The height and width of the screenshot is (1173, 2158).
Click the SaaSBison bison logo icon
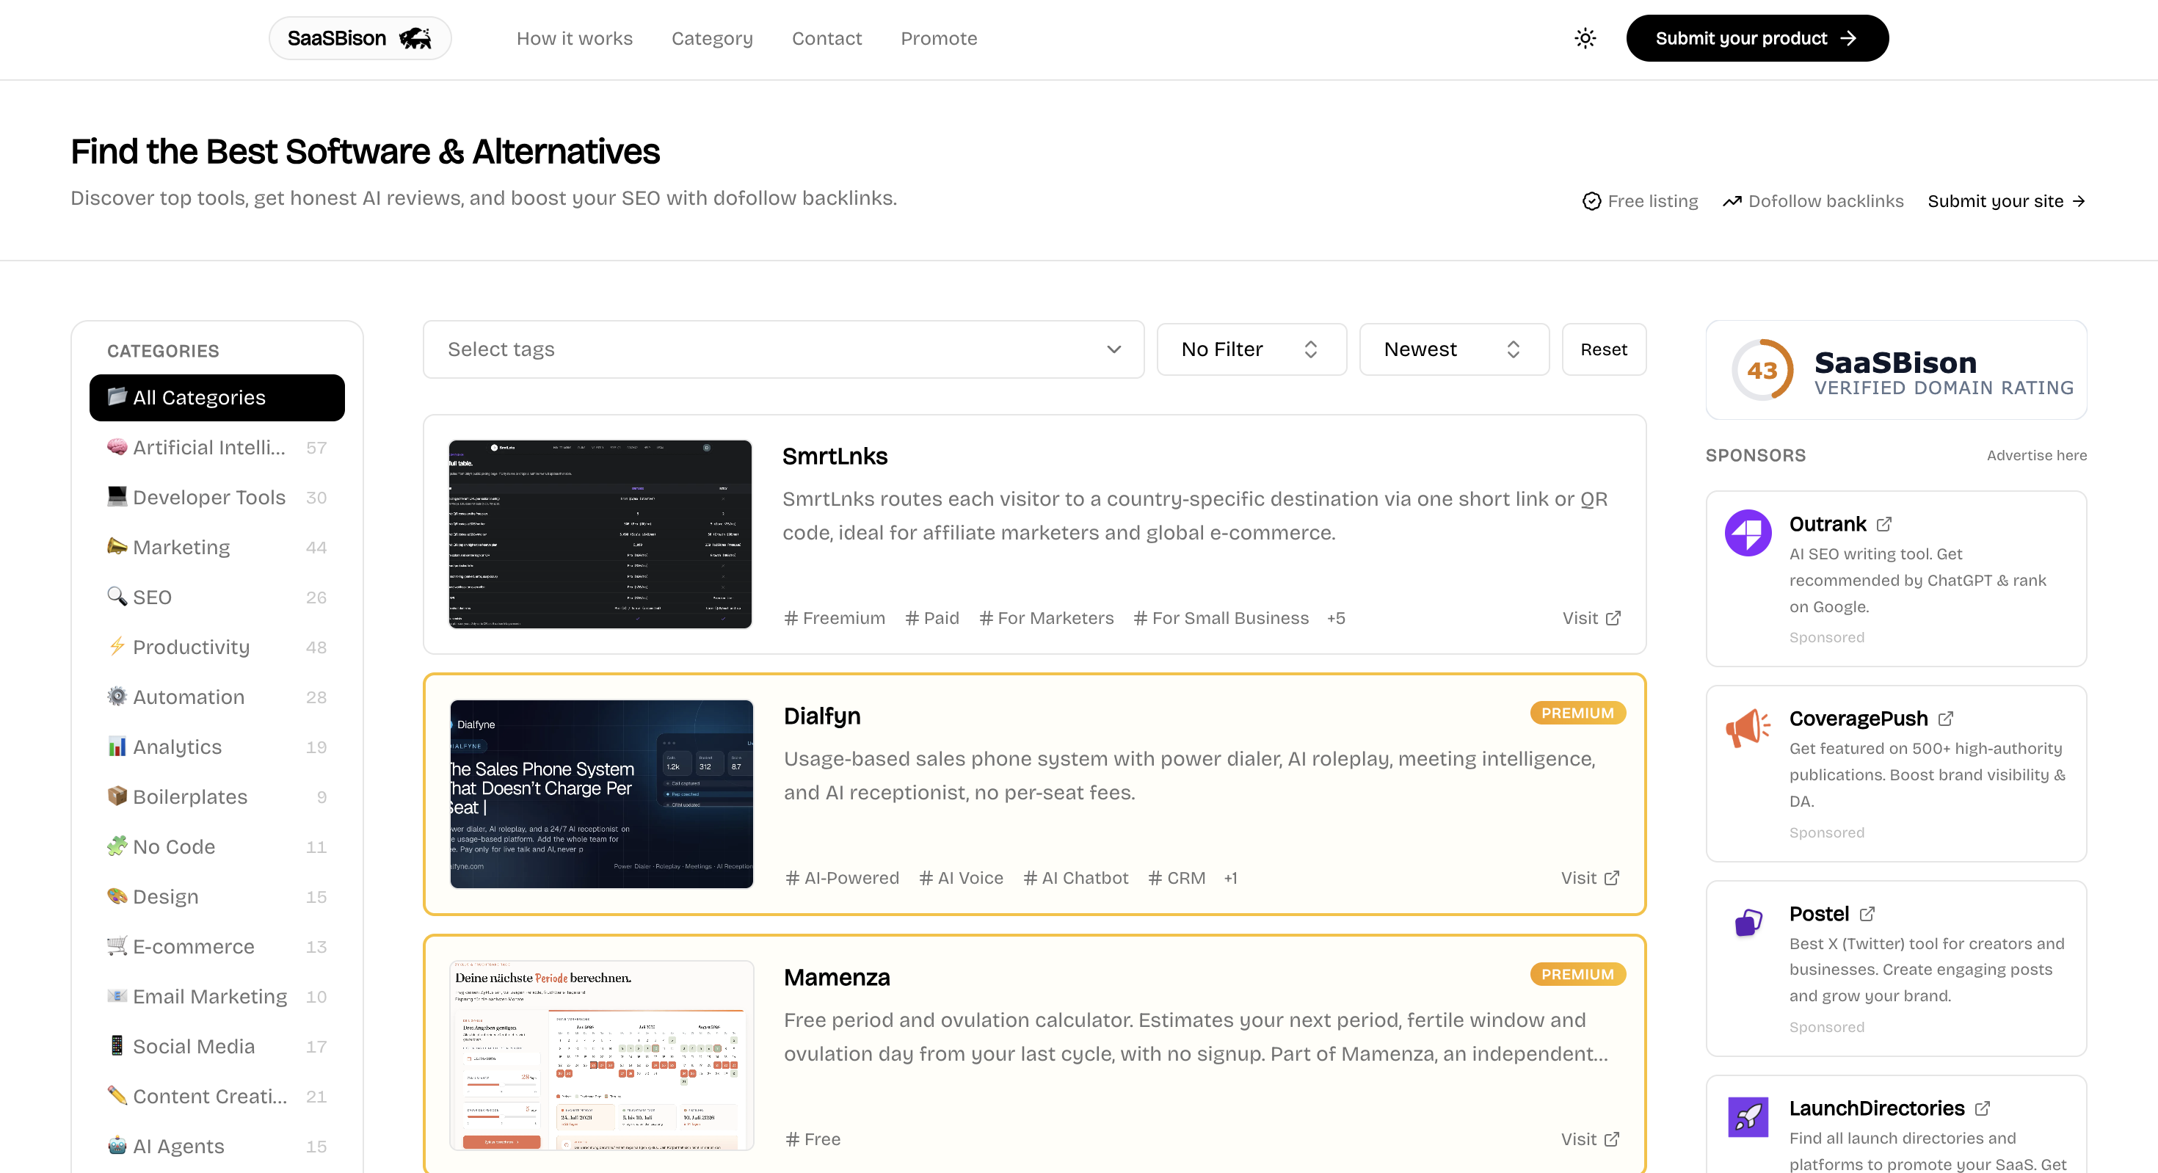(x=415, y=39)
